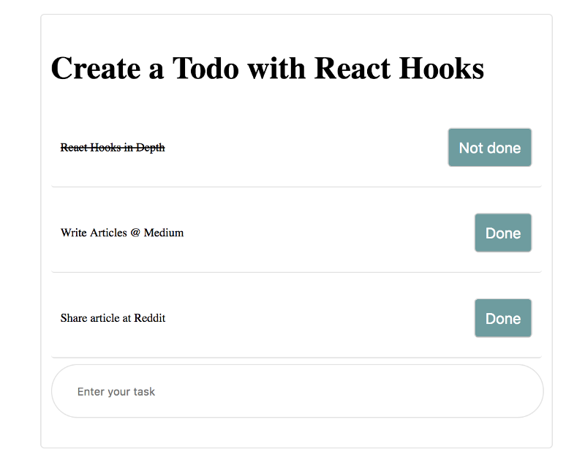
Task: Focus the Enter your task input
Action: (297, 391)
